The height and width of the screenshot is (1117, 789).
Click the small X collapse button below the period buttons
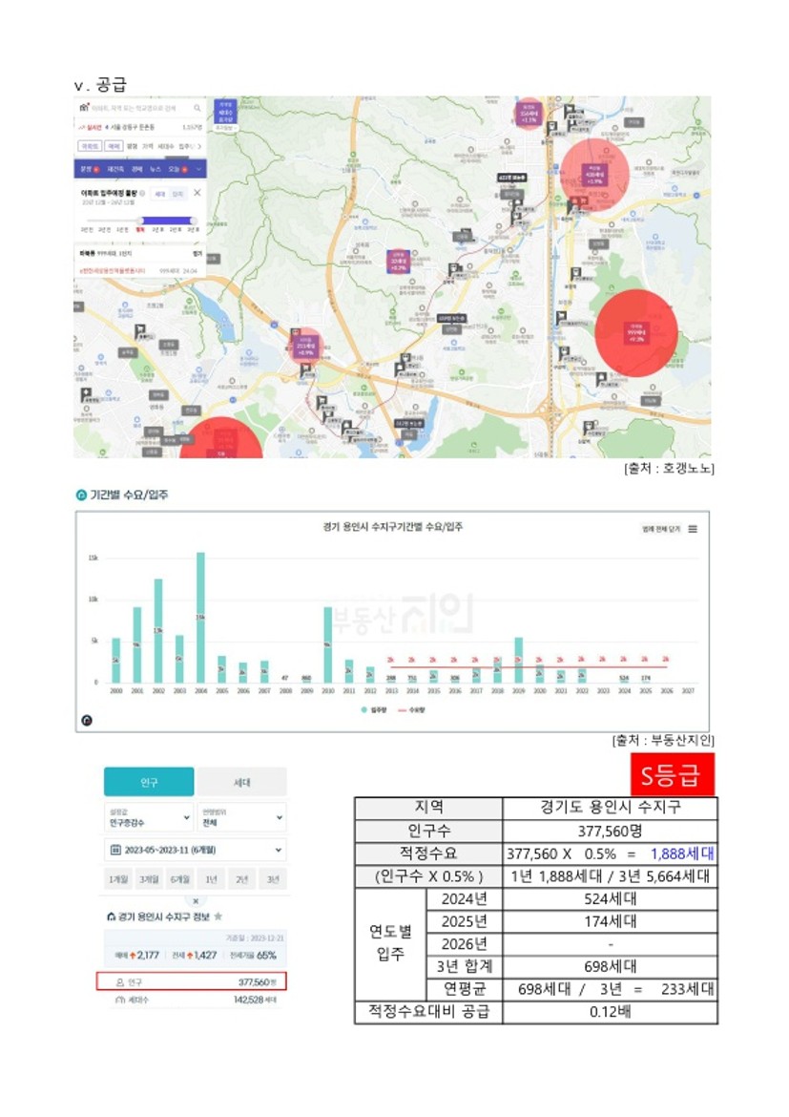pyautogui.click(x=196, y=901)
